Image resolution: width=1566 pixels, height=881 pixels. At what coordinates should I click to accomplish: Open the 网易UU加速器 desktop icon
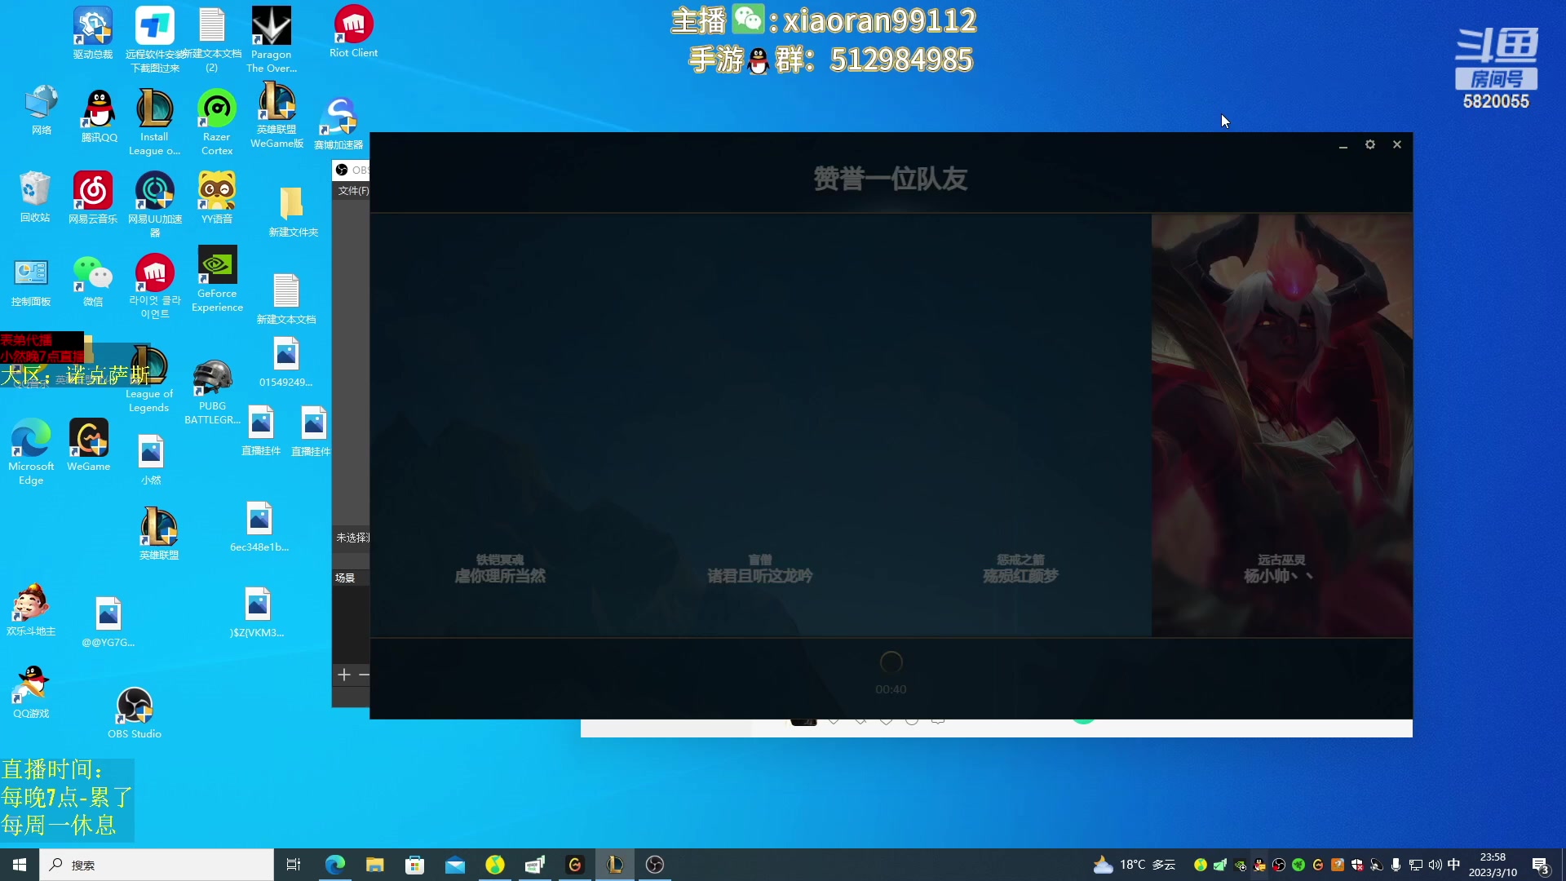[x=155, y=204]
